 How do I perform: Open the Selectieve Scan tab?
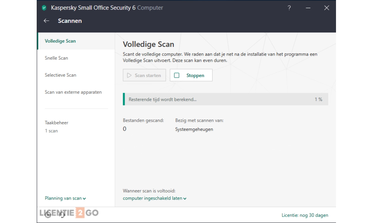pos(61,75)
